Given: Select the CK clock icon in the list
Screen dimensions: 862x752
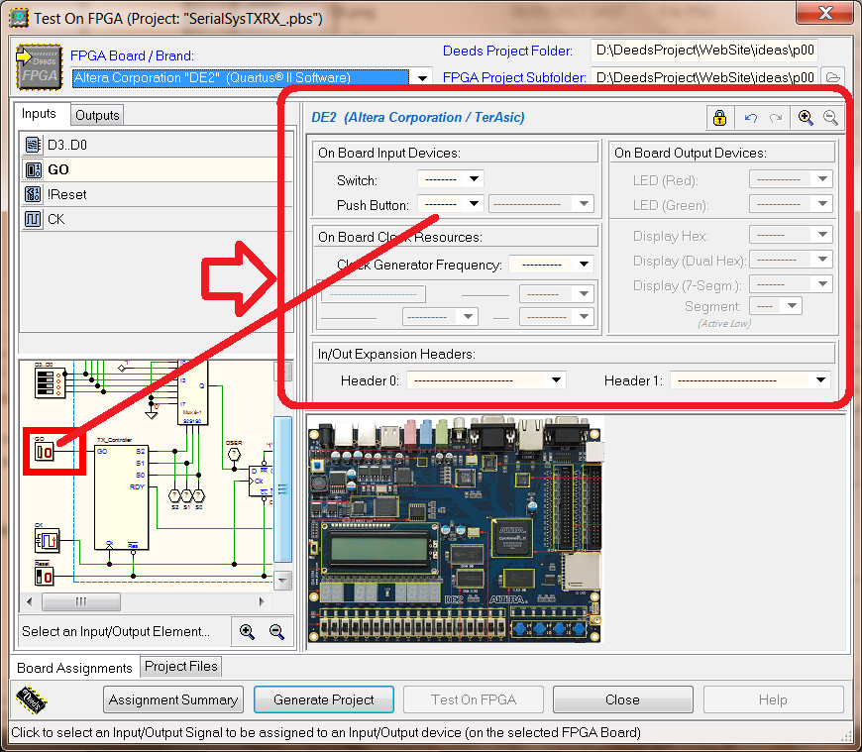Looking at the screenshot, I should point(33,219).
